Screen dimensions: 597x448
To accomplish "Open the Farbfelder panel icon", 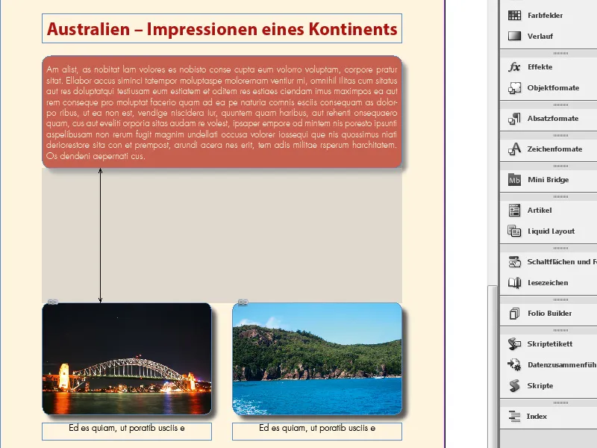I will pos(514,15).
